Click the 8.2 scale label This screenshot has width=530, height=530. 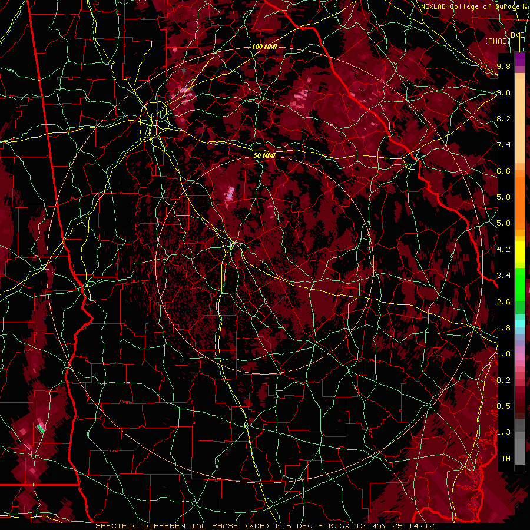pos(503,118)
